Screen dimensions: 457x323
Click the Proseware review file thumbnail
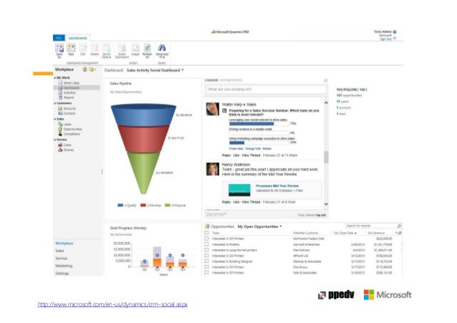click(x=239, y=190)
